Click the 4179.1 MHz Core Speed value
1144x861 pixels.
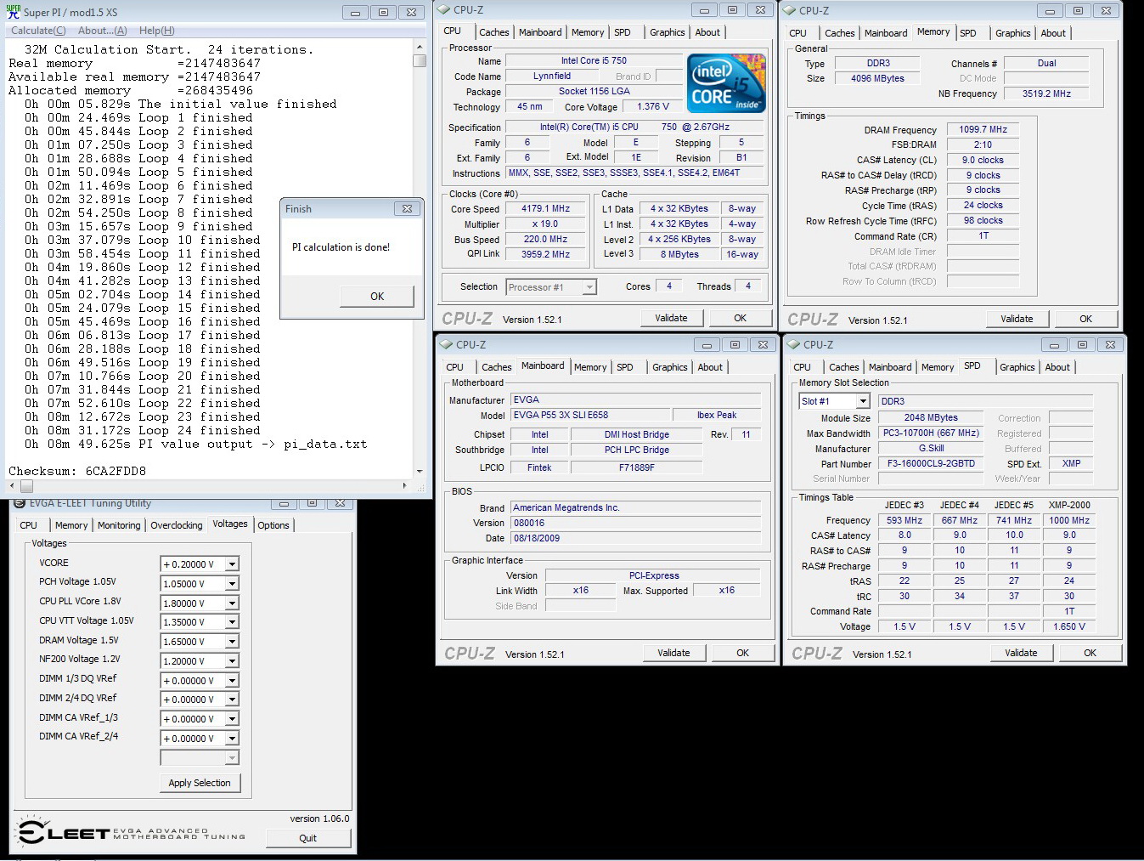(x=545, y=209)
